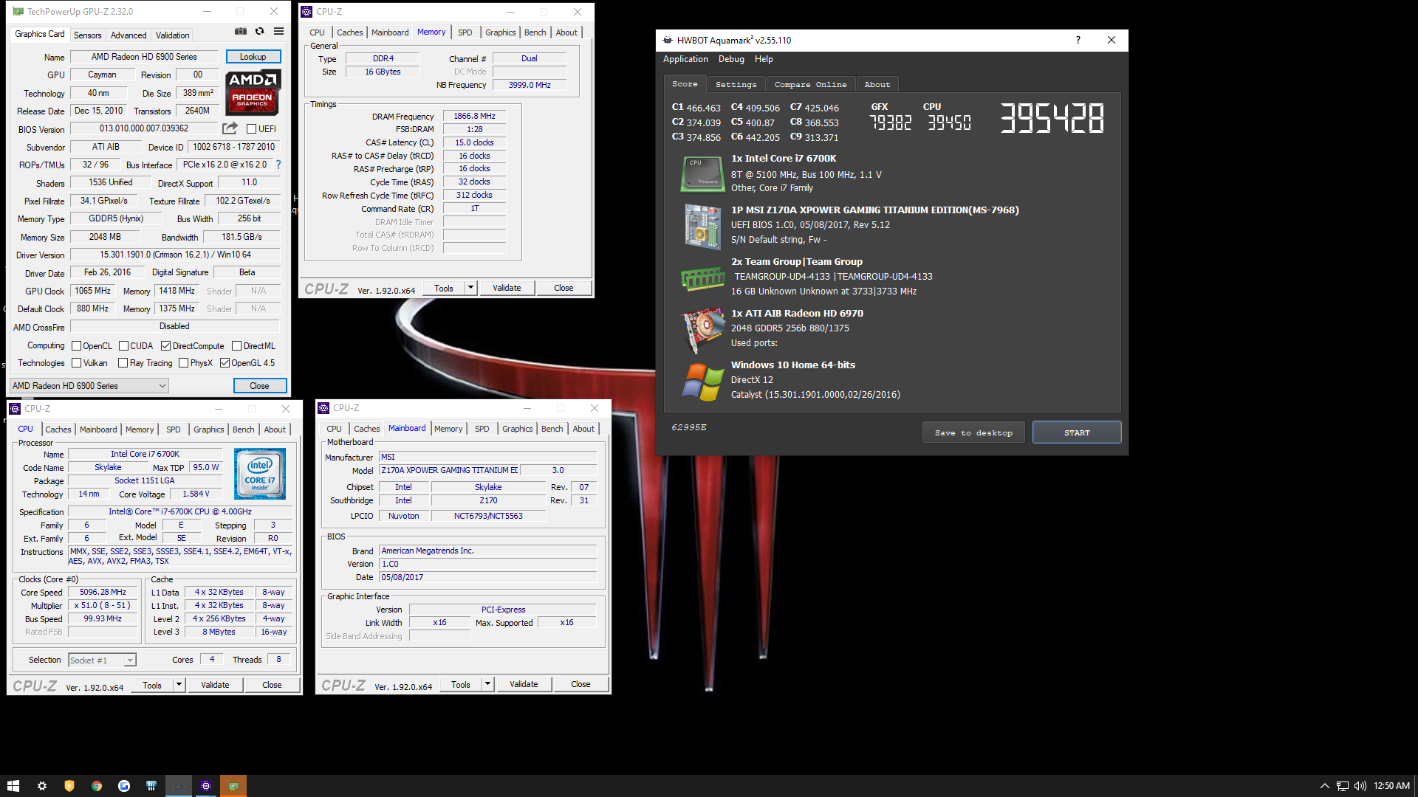The height and width of the screenshot is (797, 1418).
Task: Open the Aquamark Debug menu
Action: (x=731, y=59)
